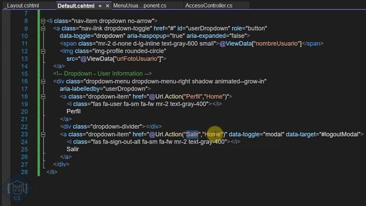Open the AccesoController.cs tab
The height and width of the screenshot is (206, 366).
209,6
